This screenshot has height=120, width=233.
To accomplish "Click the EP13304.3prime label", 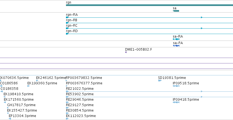I will pyautogui.click(x=22, y=116).
